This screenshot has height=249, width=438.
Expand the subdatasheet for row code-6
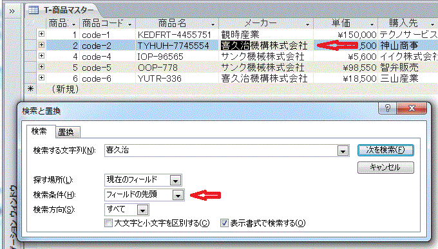click(41, 77)
